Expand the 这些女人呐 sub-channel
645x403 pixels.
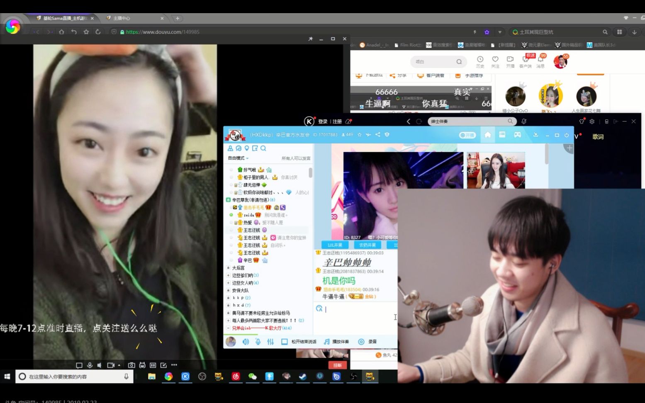pos(228,283)
